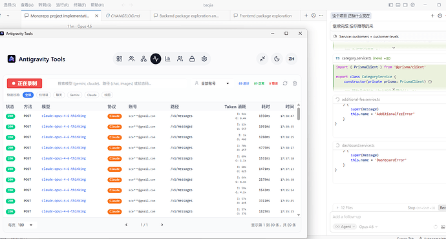
Task: Open the bar chart statistics icon
Action: click(x=168, y=59)
